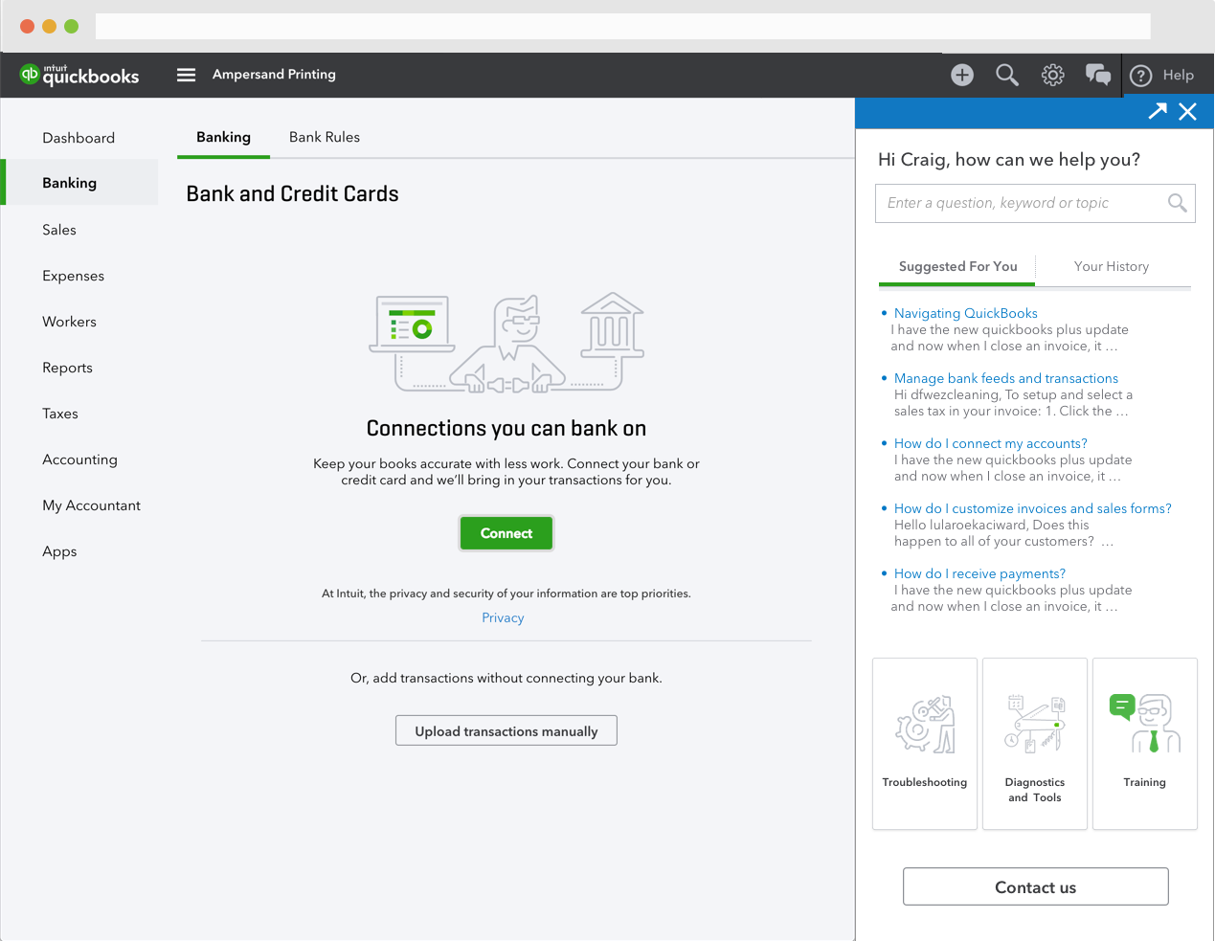Click Upload transactions manually button
The height and width of the screenshot is (941, 1215).
point(506,730)
